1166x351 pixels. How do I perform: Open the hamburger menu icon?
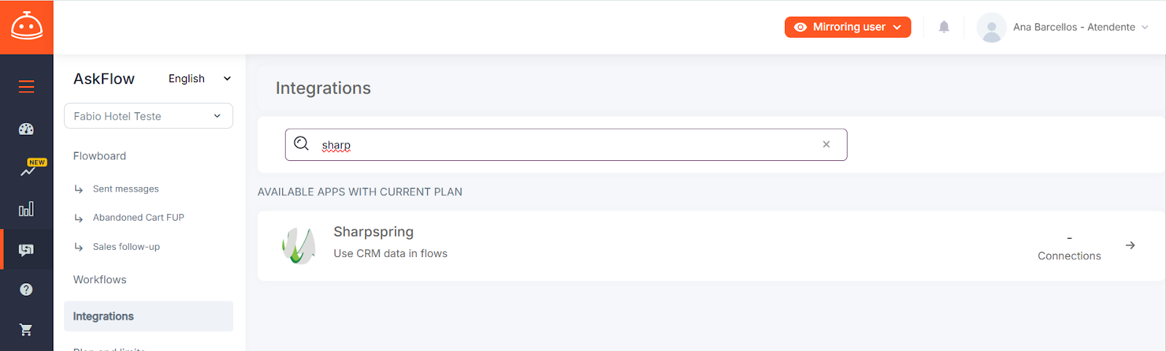coord(26,87)
